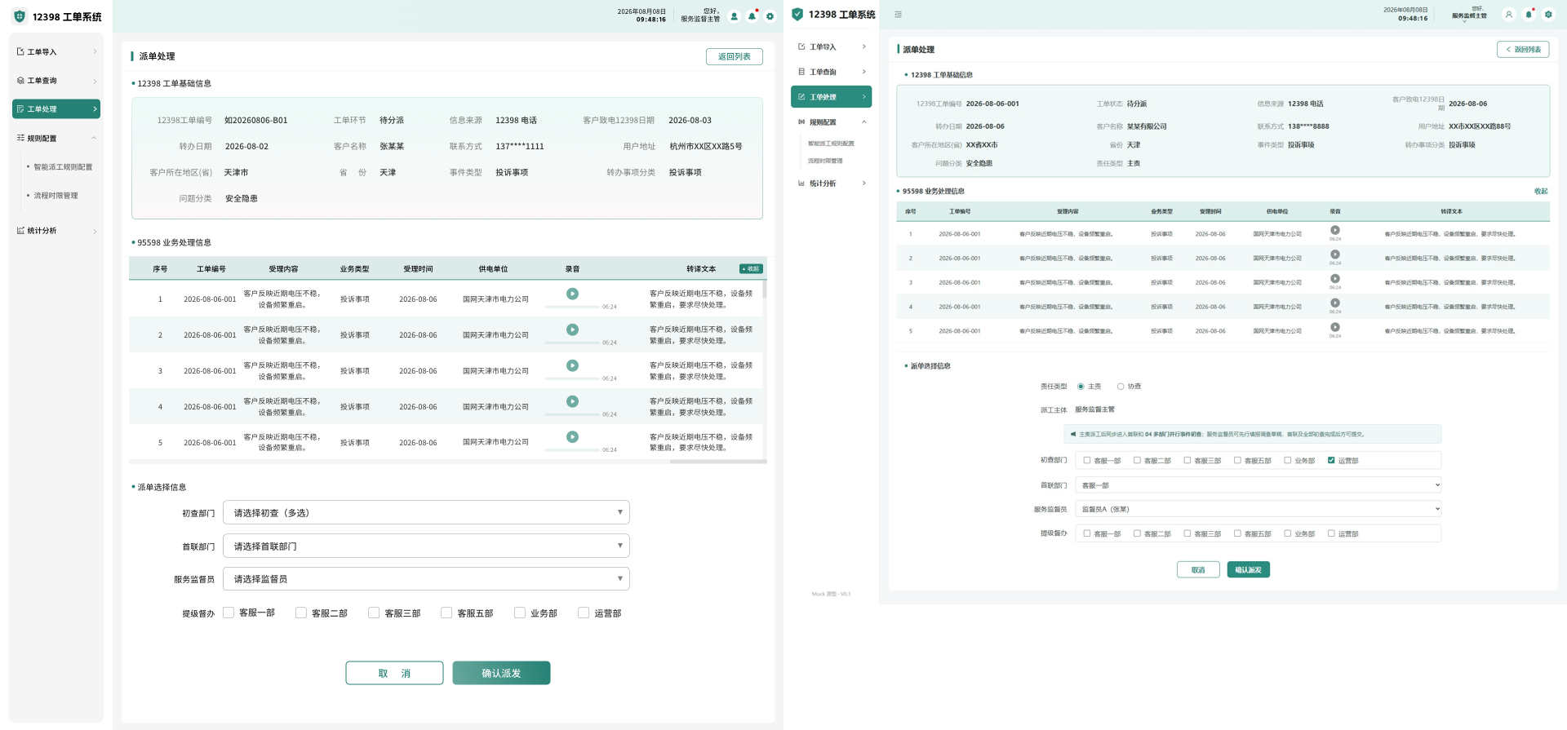
Task: Open the 首联部门 dropdown showing 客服一部 on the right
Action: click(x=1258, y=485)
